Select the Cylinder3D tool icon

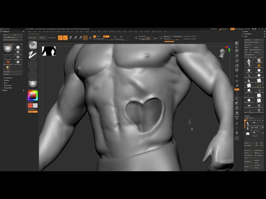click(x=259, y=61)
